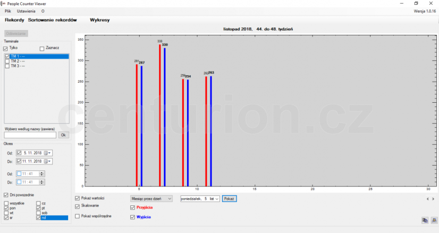The width and height of the screenshot is (439, 233).
Task: Toggle the Tylko checkbox
Action: [6, 49]
